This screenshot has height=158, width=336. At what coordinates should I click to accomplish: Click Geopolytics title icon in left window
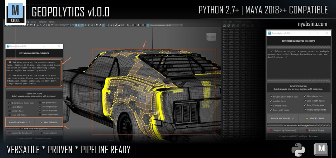[x=8, y=46]
